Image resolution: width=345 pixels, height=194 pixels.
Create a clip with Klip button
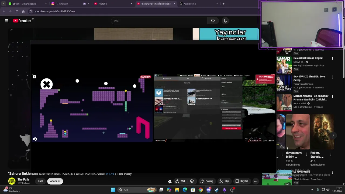coord(224,181)
